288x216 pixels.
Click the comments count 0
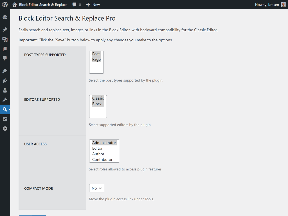[80, 4]
